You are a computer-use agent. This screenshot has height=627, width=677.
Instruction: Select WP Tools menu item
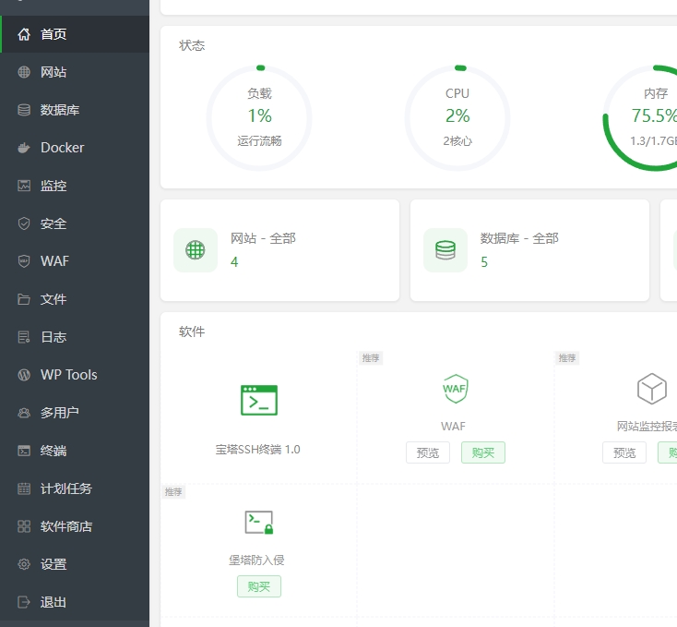pos(75,375)
